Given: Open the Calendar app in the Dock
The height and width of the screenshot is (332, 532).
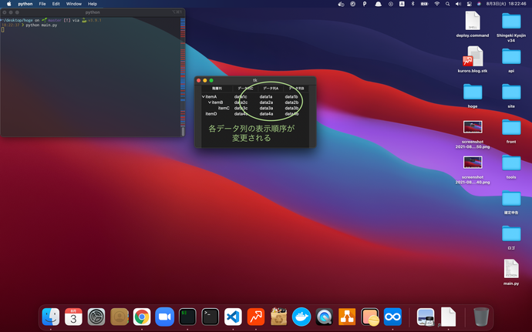Looking at the screenshot, I should [73, 317].
